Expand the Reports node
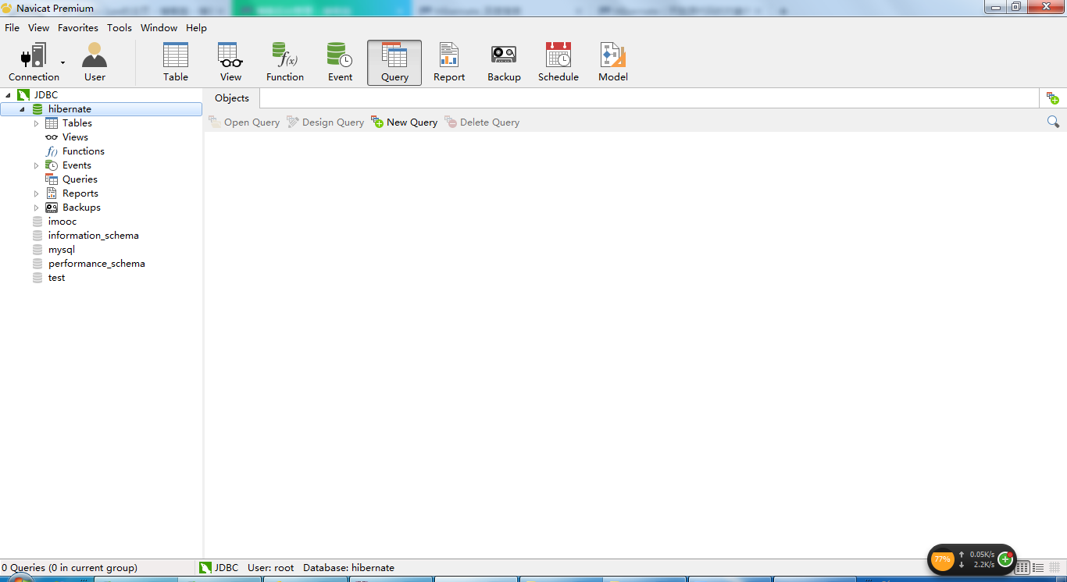Image resolution: width=1067 pixels, height=582 pixels. point(36,193)
